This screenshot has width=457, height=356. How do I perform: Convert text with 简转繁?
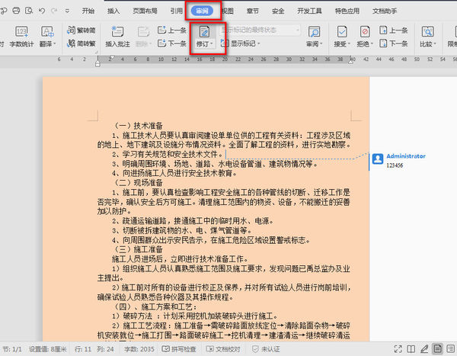[81, 43]
